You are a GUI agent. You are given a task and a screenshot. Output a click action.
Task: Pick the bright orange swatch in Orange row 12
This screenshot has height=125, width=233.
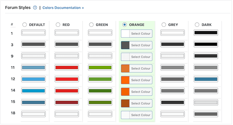point(125,80)
